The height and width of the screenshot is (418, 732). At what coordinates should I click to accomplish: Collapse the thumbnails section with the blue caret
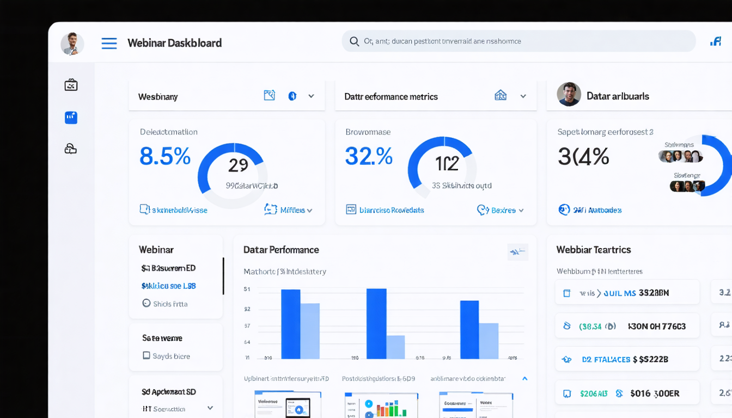pyautogui.click(x=525, y=378)
